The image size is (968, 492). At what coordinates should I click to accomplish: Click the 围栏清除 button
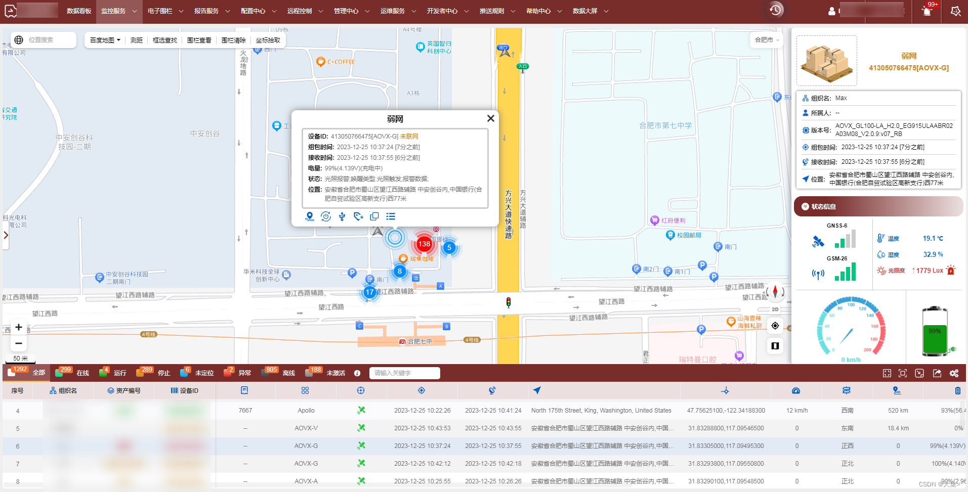(233, 40)
